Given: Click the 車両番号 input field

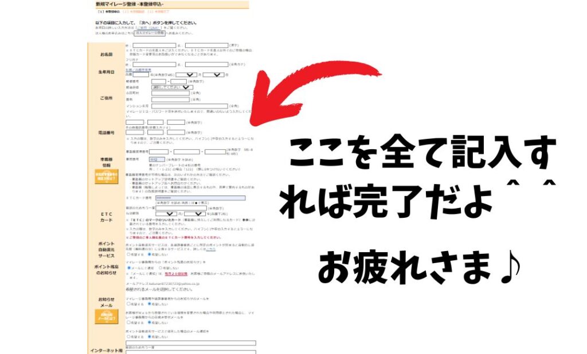Looking at the screenshot, I should pos(156,160).
